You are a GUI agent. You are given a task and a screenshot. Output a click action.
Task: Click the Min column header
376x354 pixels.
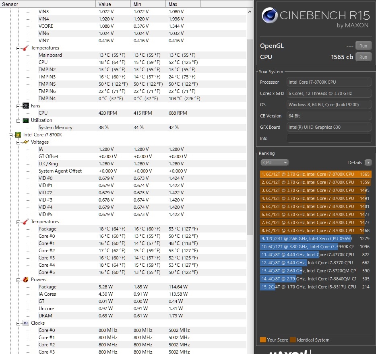pos(148,4)
